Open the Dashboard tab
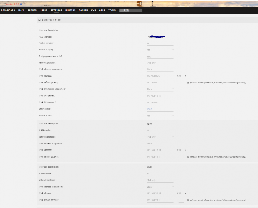Screen dimensions: 258x208 click(8, 10)
